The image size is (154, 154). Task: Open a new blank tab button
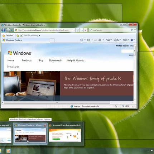(52, 40)
